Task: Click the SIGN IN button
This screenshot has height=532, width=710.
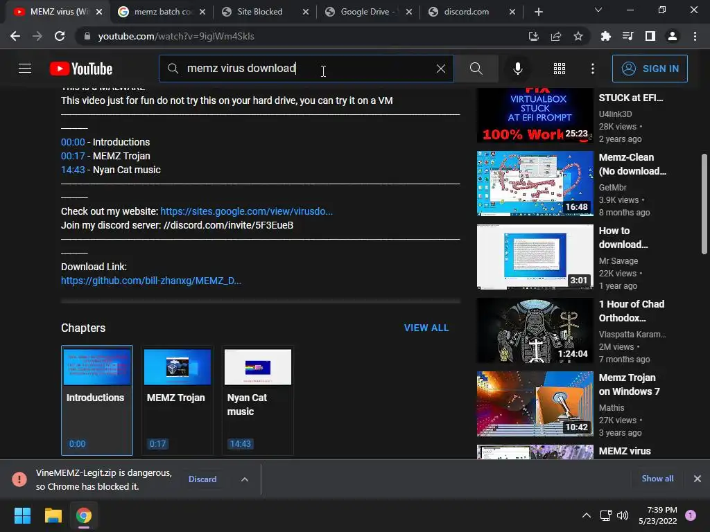Action: click(x=650, y=69)
